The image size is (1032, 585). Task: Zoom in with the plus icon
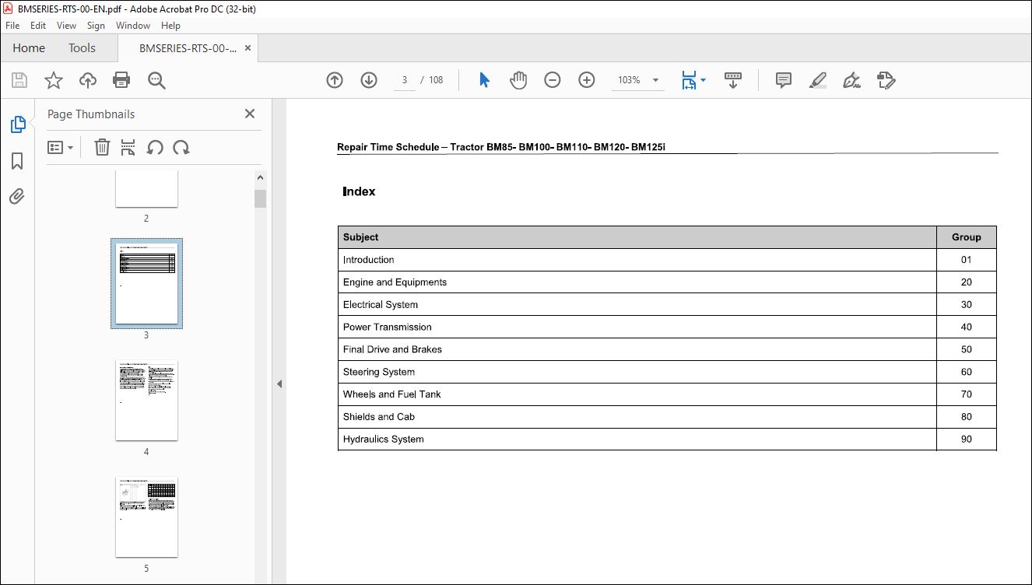(x=587, y=80)
